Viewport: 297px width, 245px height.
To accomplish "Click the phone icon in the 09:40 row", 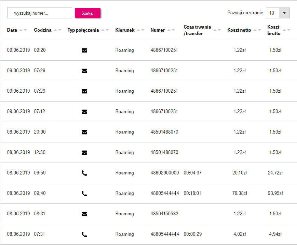I will click(84, 194).
